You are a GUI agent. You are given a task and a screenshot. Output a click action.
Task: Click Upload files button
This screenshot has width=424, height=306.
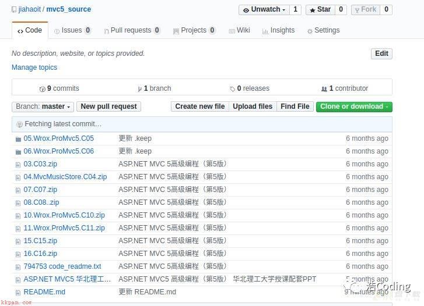tap(253, 106)
